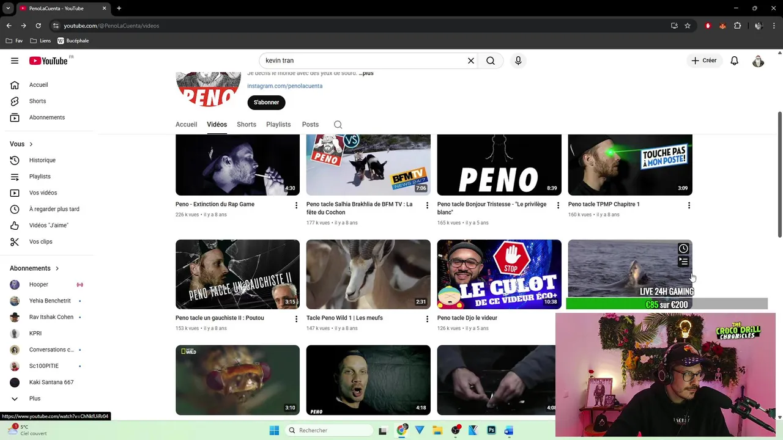Run the search with the magnifier button

point(491,61)
